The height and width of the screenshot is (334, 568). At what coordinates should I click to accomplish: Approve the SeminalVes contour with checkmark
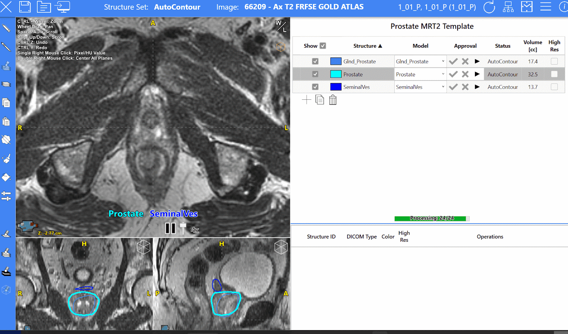(x=453, y=87)
